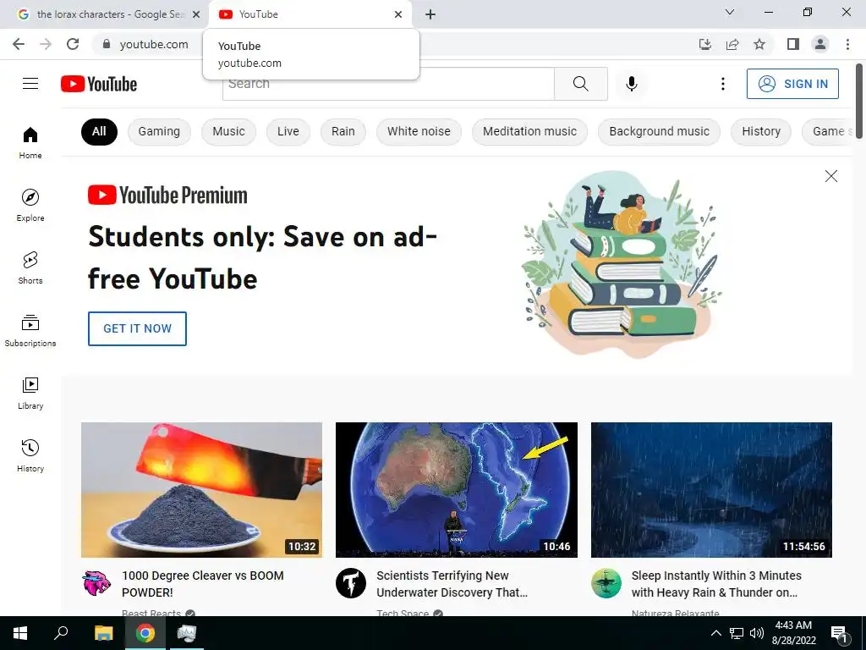Viewport: 866px width, 650px height.
Task: Select the All filter chip
Action: coord(99,131)
